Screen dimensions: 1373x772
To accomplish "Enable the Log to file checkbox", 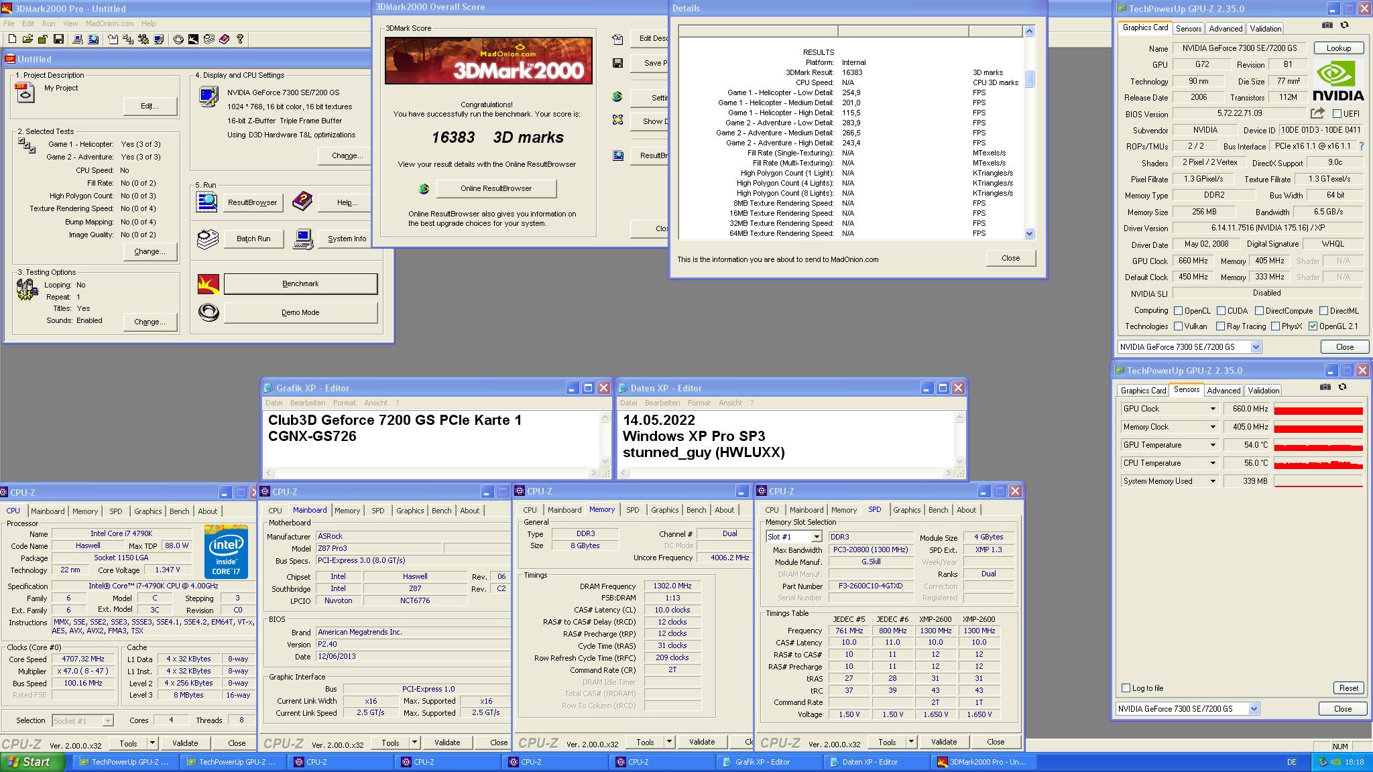I will (1126, 688).
